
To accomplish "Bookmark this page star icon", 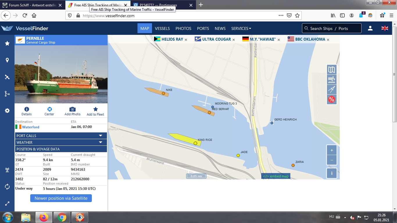I will tap(297, 15).
